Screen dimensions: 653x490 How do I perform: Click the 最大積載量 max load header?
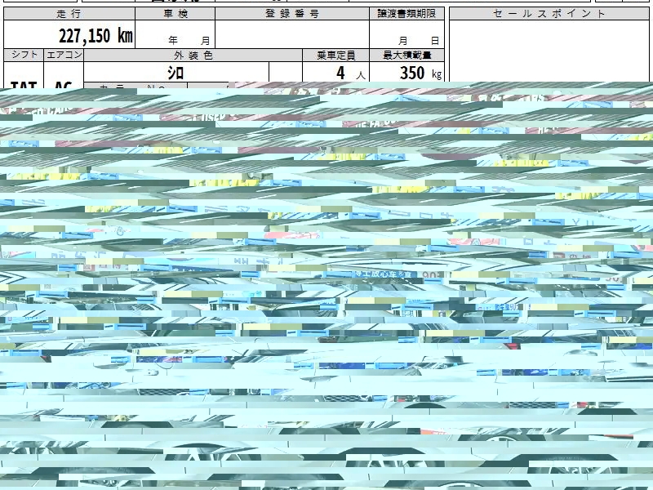tap(406, 55)
